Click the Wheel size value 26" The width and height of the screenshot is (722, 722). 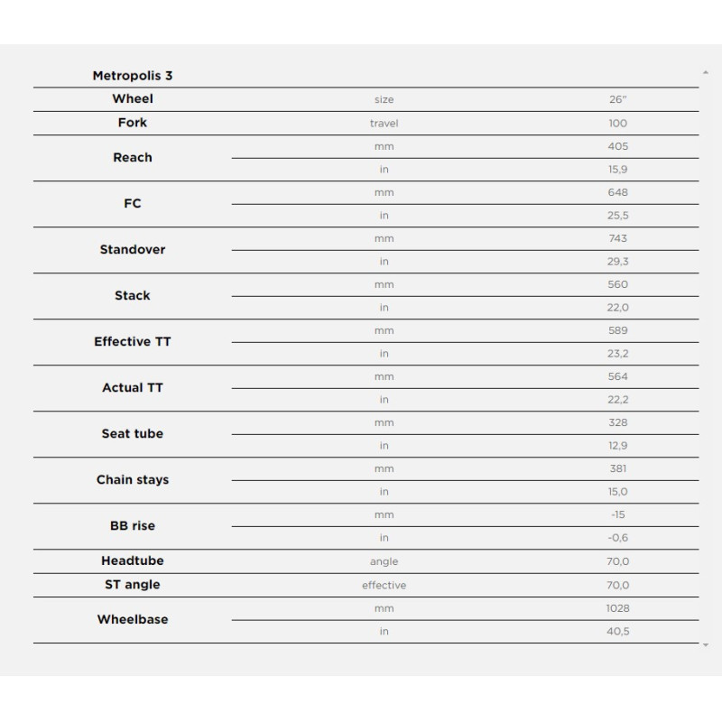(x=618, y=100)
